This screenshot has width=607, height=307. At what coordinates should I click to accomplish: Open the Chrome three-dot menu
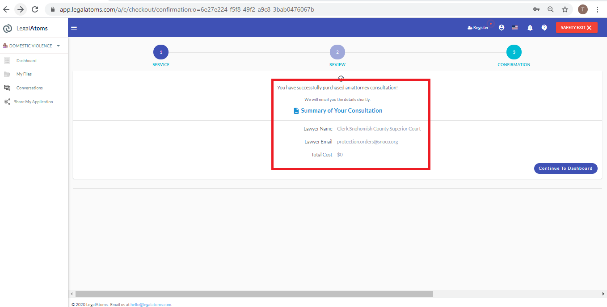click(598, 9)
